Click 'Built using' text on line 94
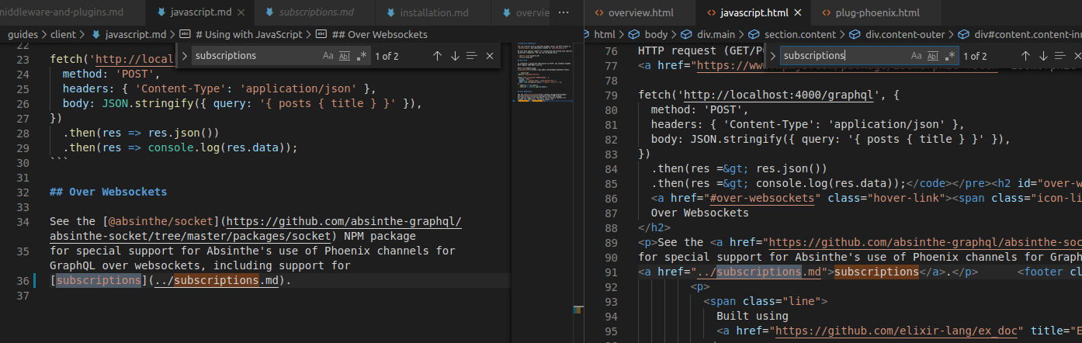1082x343 pixels. pos(752,316)
